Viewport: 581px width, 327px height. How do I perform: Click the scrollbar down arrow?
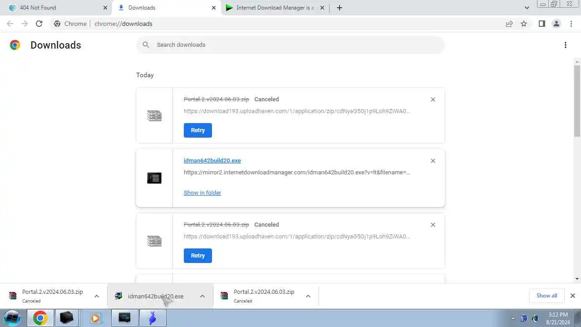[x=577, y=279]
